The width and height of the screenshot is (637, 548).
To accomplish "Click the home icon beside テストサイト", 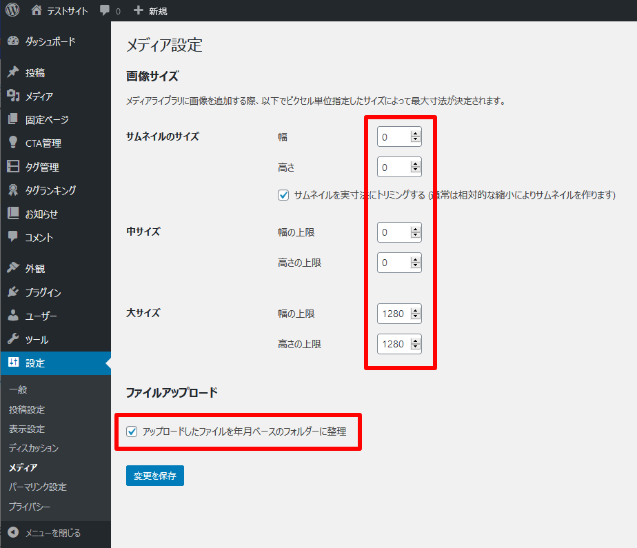I will 37,10.
